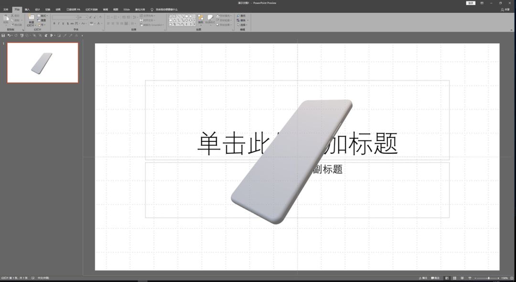
Task: Open the File (文件) tab
Action: (6, 10)
